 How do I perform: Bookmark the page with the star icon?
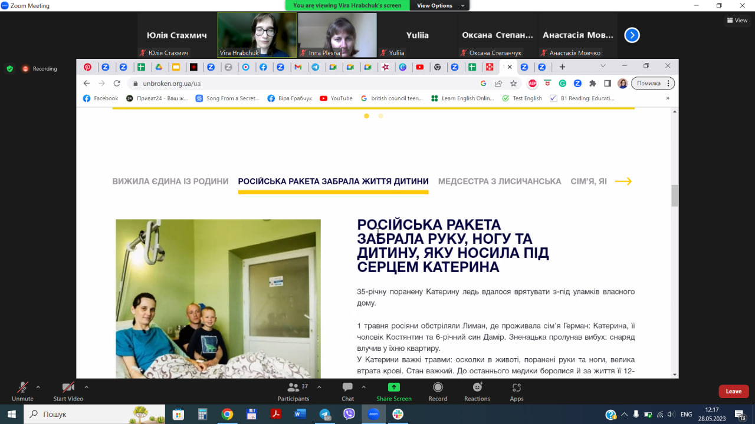click(513, 83)
